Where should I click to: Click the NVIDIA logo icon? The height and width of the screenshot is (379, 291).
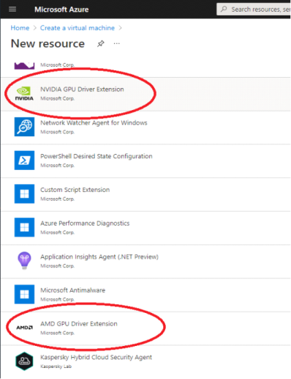click(x=24, y=94)
